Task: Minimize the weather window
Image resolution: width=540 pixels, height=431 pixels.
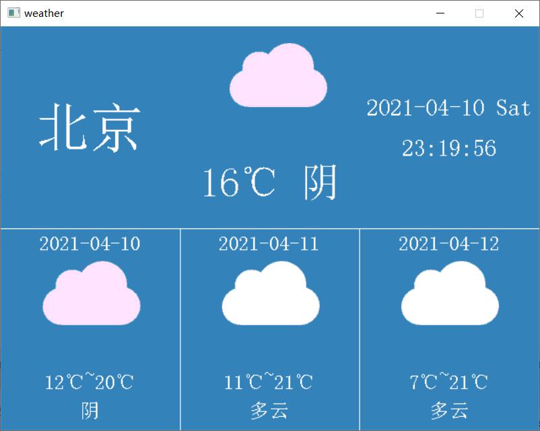Action: [440, 13]
